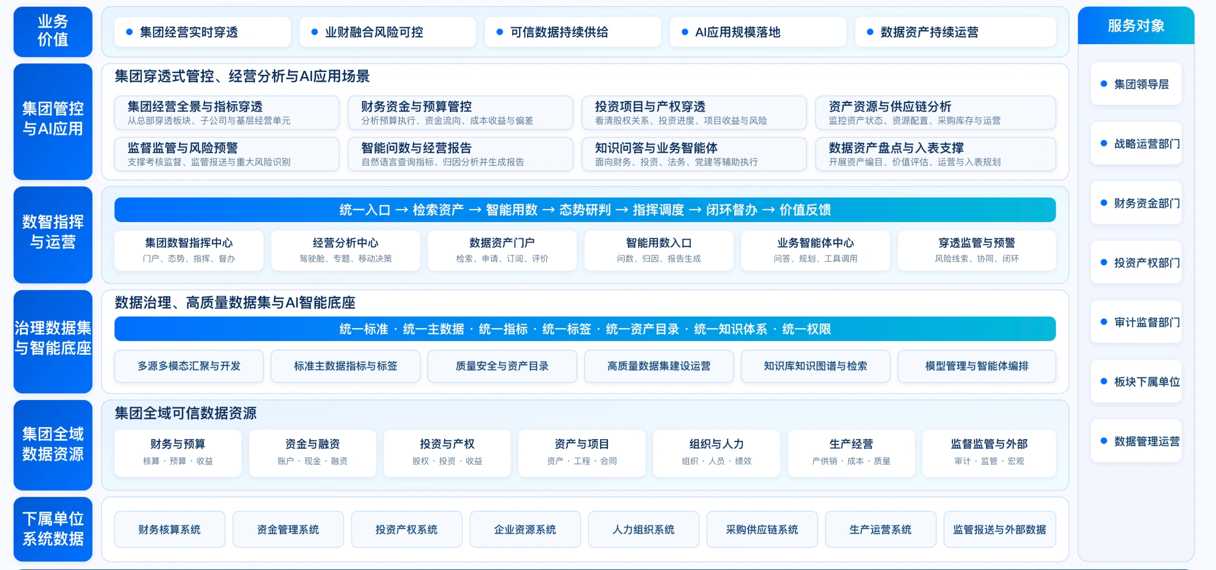Image resolution: width=1216 pixels, height=570 pixels.
Task: Click the 服务对象 panel header
Action: click(1136, 25)
